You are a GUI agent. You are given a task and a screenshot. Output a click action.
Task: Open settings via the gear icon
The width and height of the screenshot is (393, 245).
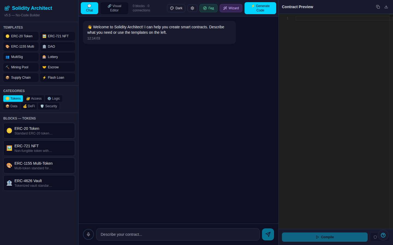pyautogui.click(x=192, y=8)
